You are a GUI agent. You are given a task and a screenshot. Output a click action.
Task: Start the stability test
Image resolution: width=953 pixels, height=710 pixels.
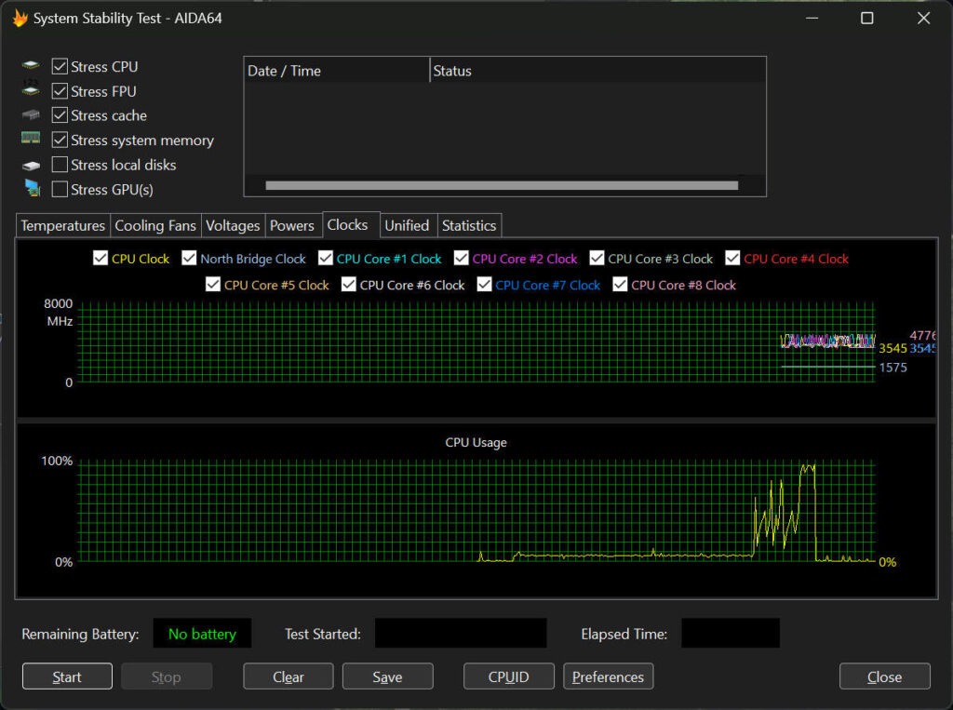[x=67, y=677]
